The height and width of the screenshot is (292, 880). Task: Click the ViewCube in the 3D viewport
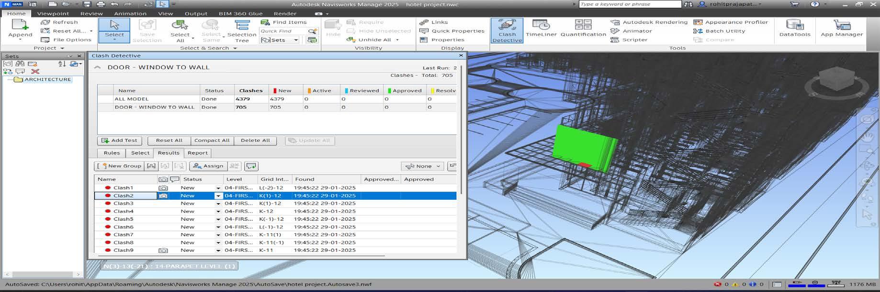coord(837,79)
